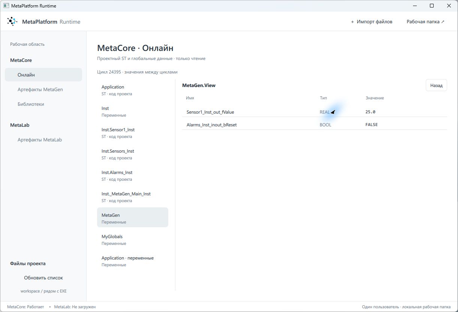Viewport: 458px width, 312px height.
Task: Open Inst.Sensors_Inst in the list
Action: click(133, 154)
